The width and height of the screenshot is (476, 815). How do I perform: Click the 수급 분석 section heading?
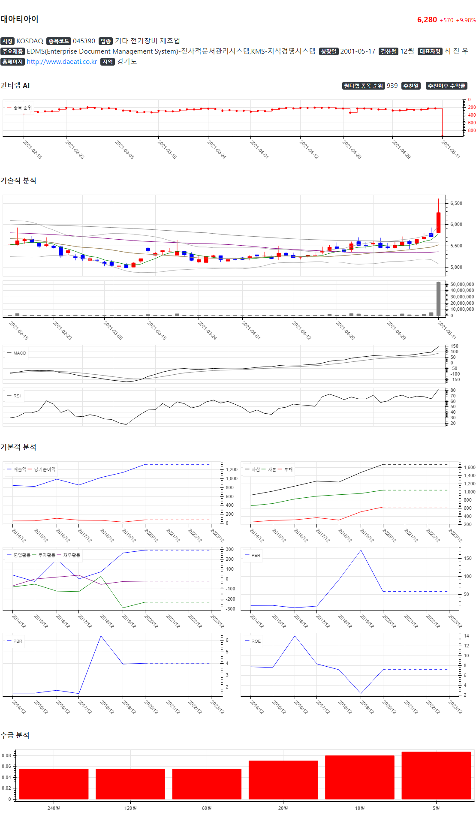coord(15,735)
